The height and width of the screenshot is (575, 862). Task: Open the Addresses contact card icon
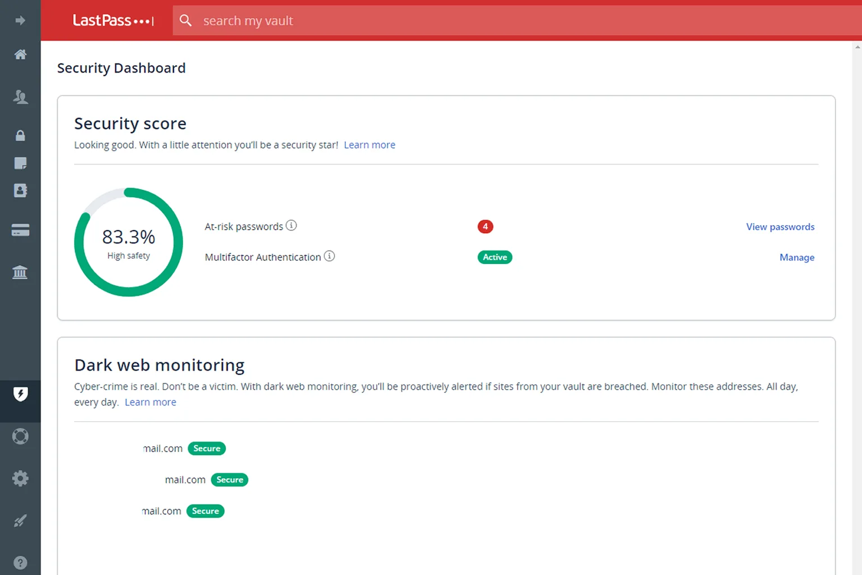(20, 190)
